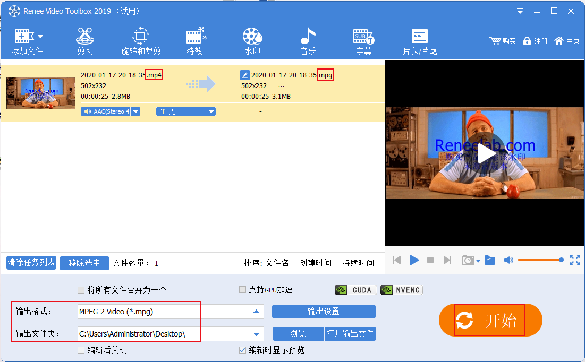Viewport: 585px width, 362px height.
Task: Adjust the orange volume slider
Action: coord(540,260)
